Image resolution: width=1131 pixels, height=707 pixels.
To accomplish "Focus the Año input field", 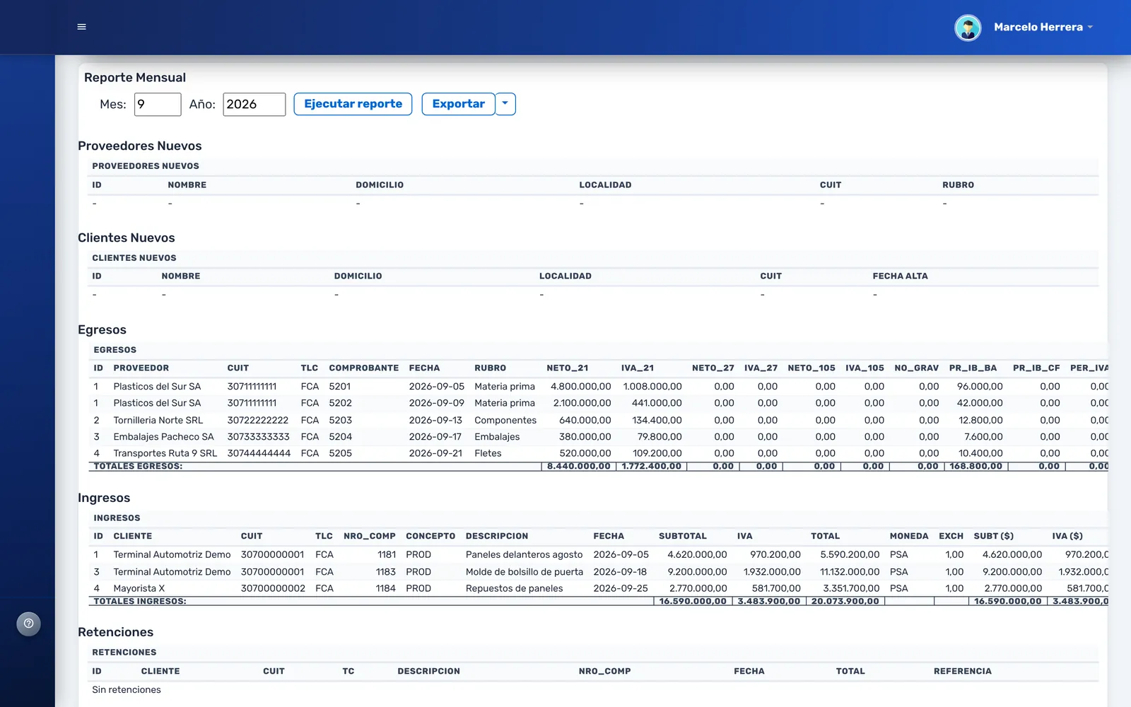I will click(254, 105).
